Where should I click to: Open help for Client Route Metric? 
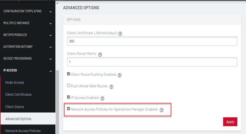pos(100,54)
